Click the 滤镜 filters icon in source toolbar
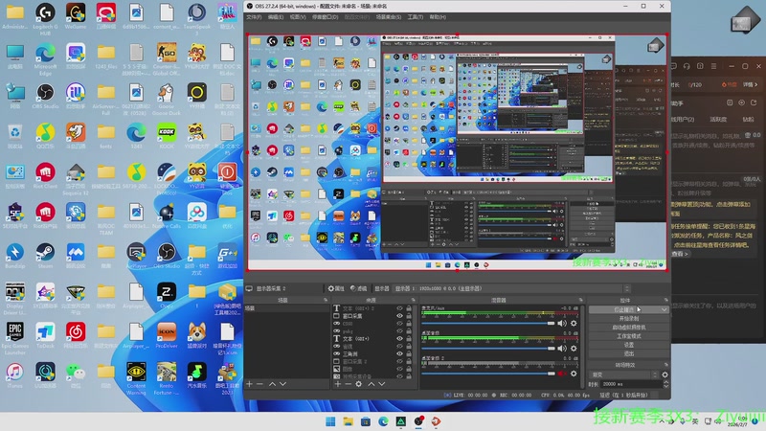Image resolution: width=766 pixels, height=431 pixels. (x=358, y=288)
